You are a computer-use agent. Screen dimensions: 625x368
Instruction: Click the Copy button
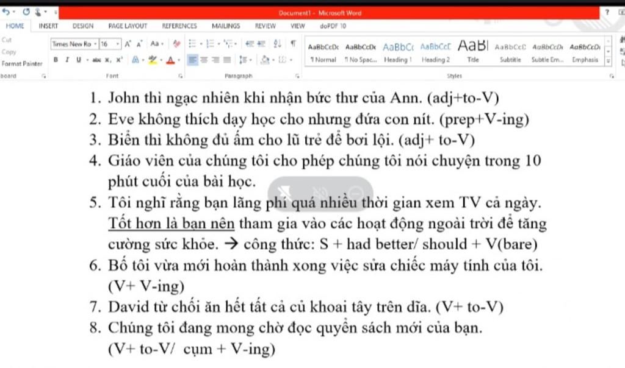9,52
